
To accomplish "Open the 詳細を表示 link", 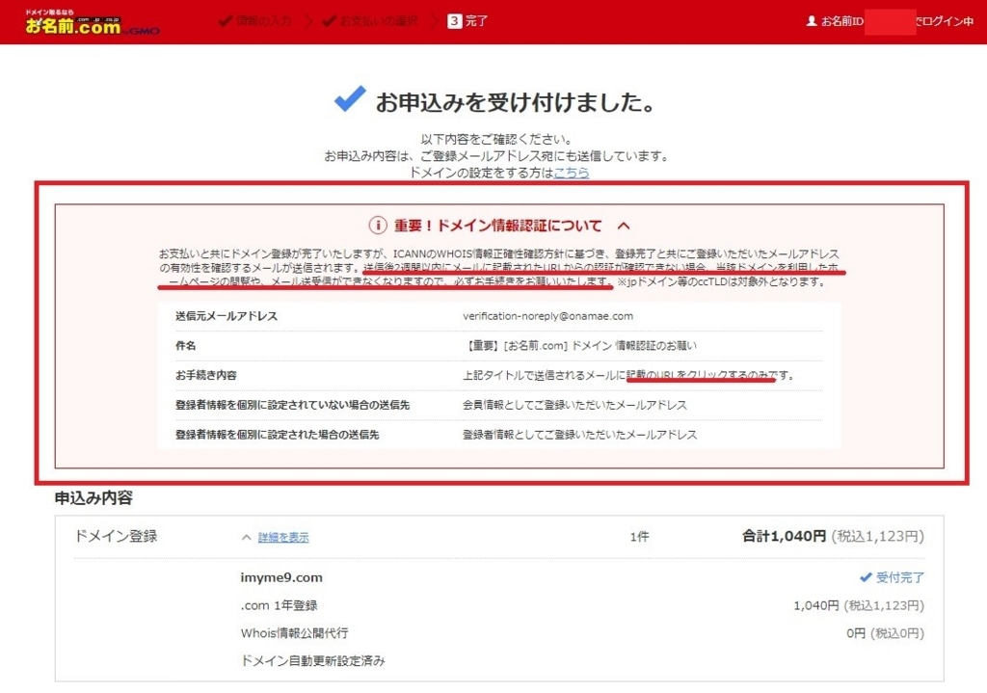I will (x=283, y=537).
